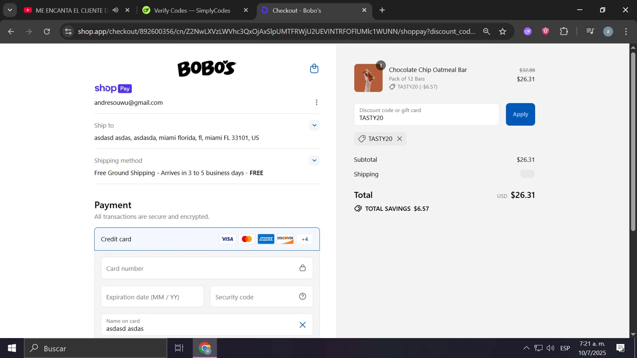Open the taskbar clock and date
The width and height of the screenshot is (637, 358).
(592, 348)
